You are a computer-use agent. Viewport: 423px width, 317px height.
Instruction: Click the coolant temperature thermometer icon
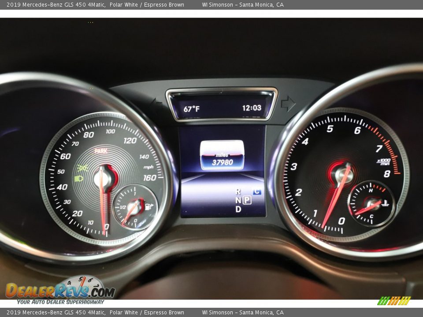pyautogui.click(x=386, y=203)
